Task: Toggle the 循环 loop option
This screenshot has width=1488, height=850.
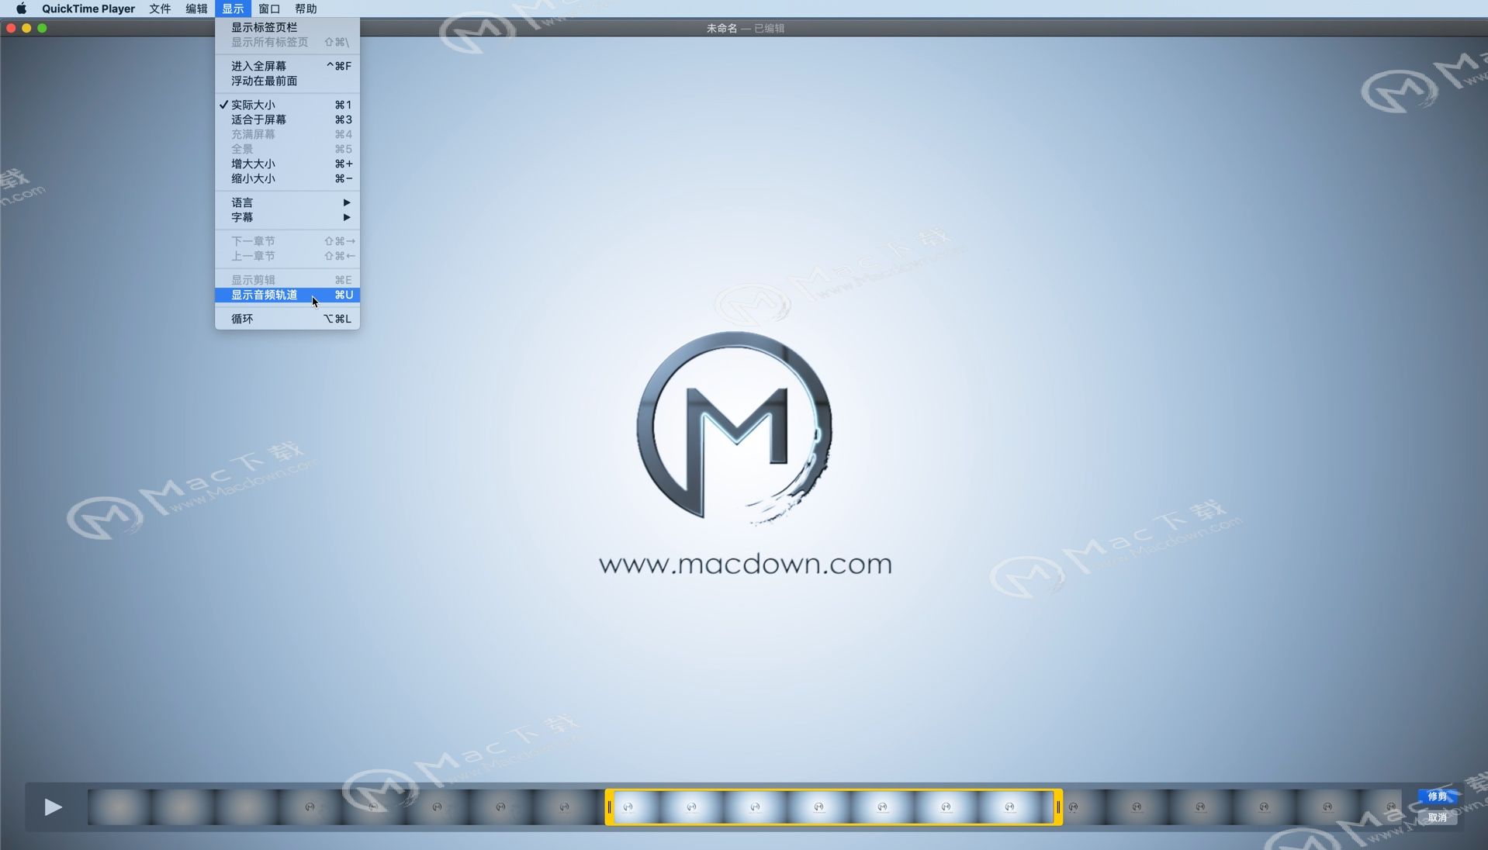Action: (287, 319)
